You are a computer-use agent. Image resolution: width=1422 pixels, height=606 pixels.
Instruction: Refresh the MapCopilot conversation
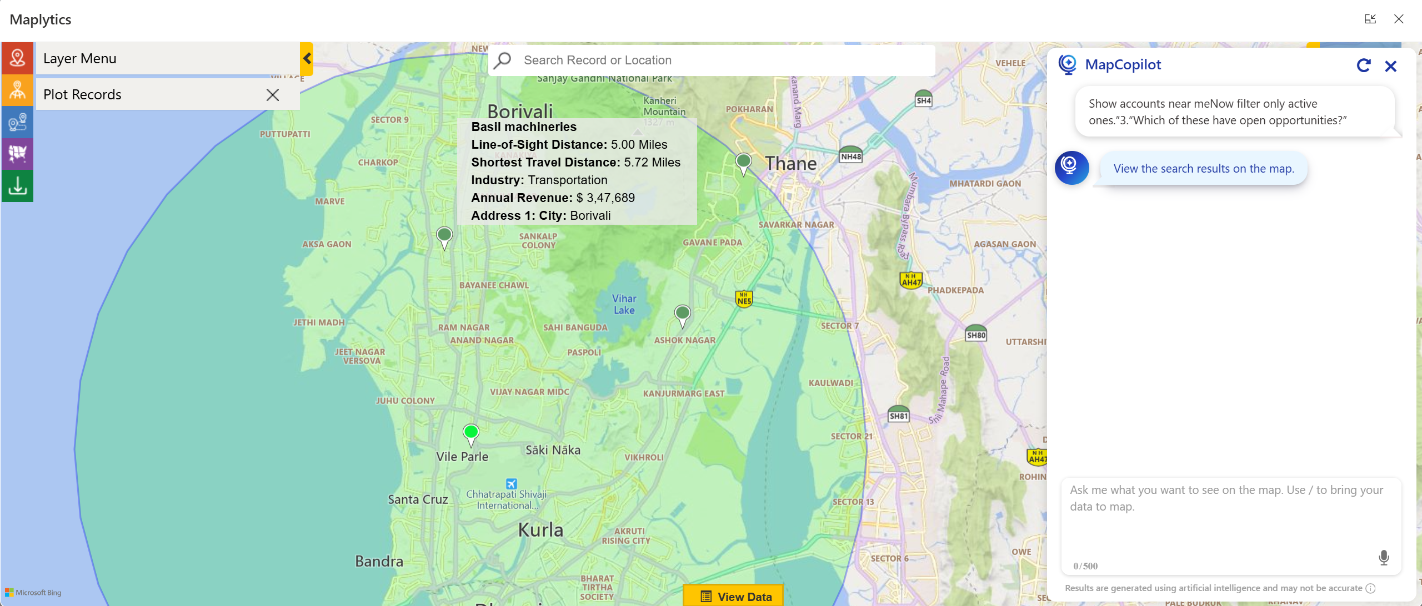tap(1364, 66)
